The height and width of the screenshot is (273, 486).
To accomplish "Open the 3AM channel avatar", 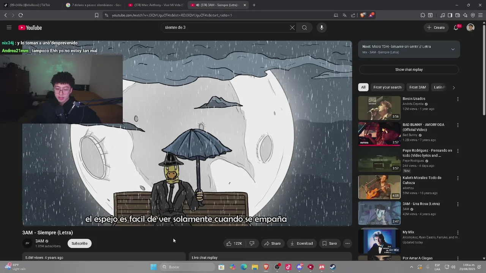I will [27, 243].
